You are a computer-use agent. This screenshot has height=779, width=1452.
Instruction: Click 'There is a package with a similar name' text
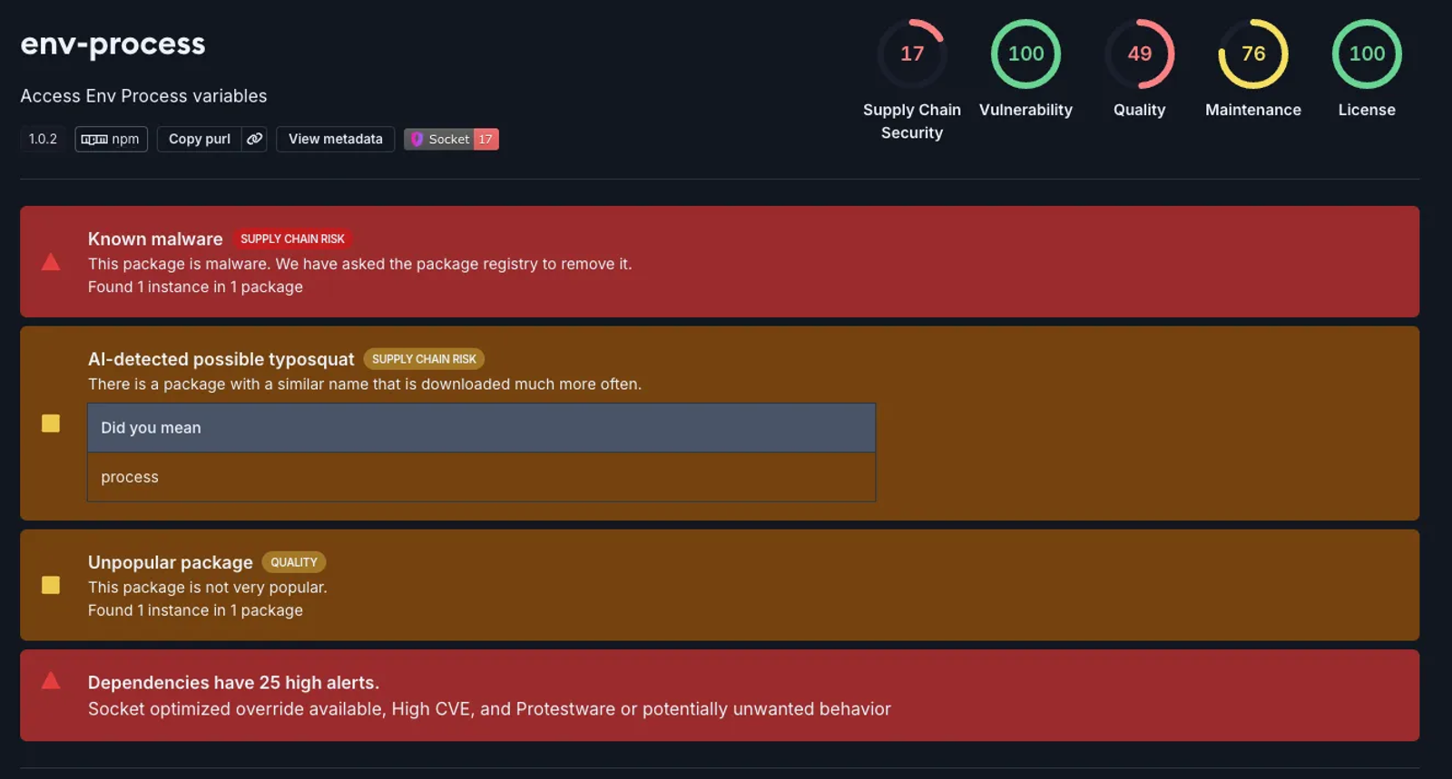point(365,385)
